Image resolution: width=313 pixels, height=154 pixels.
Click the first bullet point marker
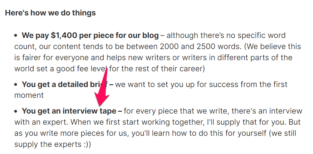[16, 36]
